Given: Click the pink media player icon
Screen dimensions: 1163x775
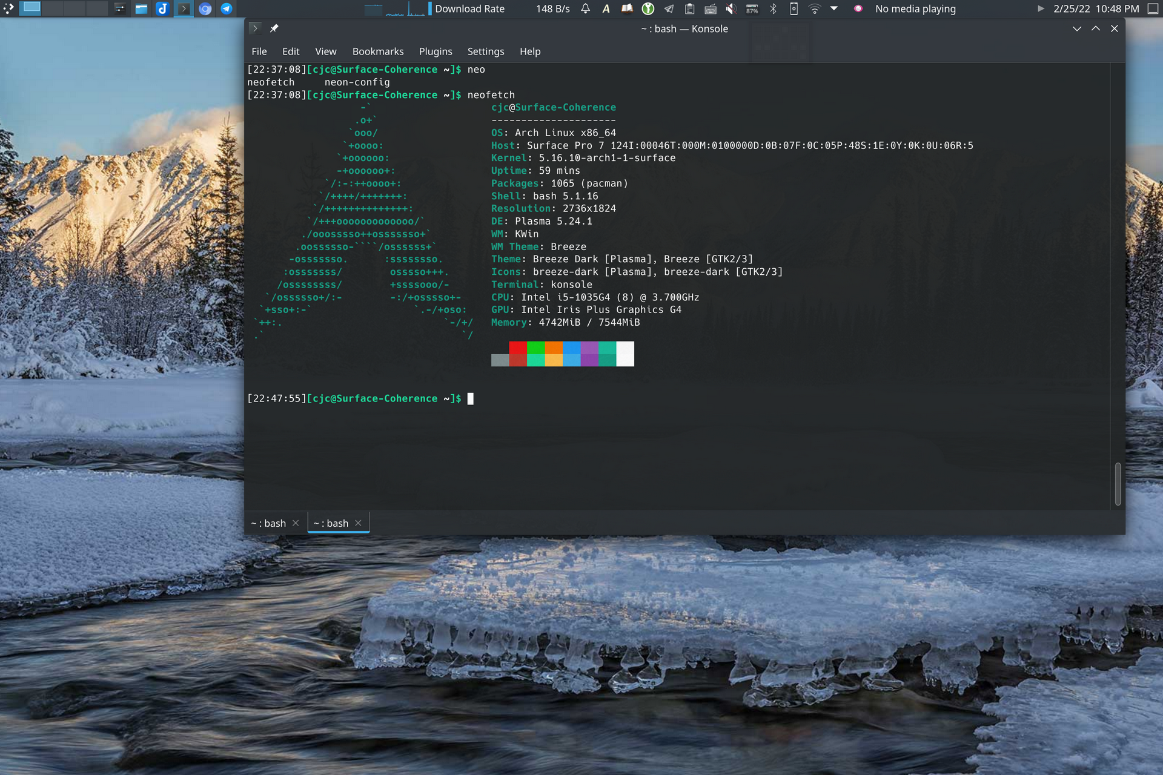Looking at the screenshot, I should tap(858, 8).
